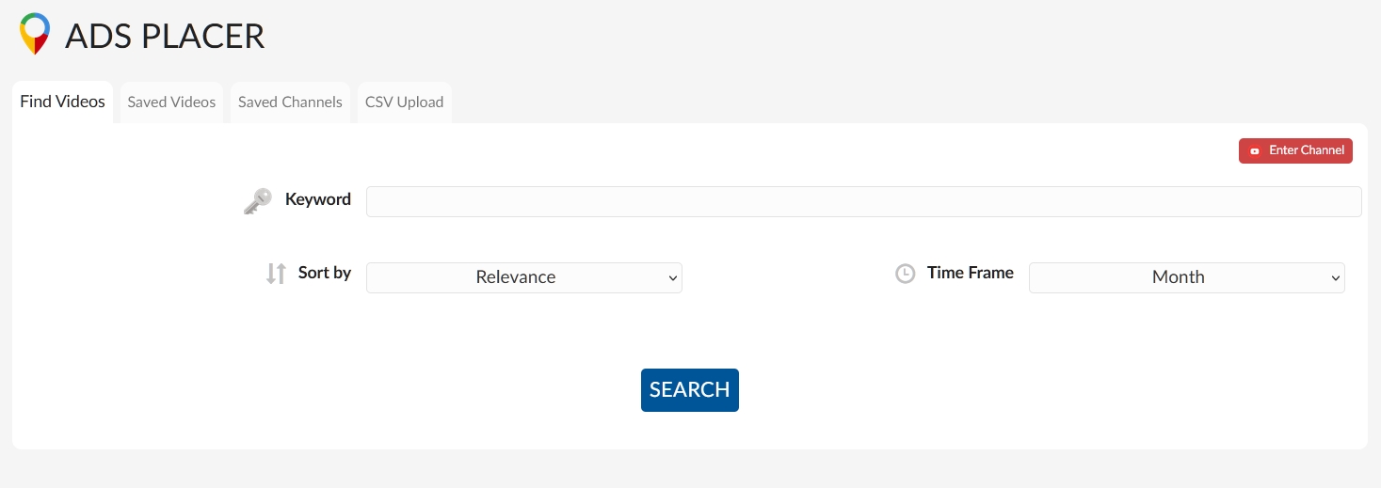Focus the Keyword text input field
1381x488 pixels.
click(x=863, y=202)
